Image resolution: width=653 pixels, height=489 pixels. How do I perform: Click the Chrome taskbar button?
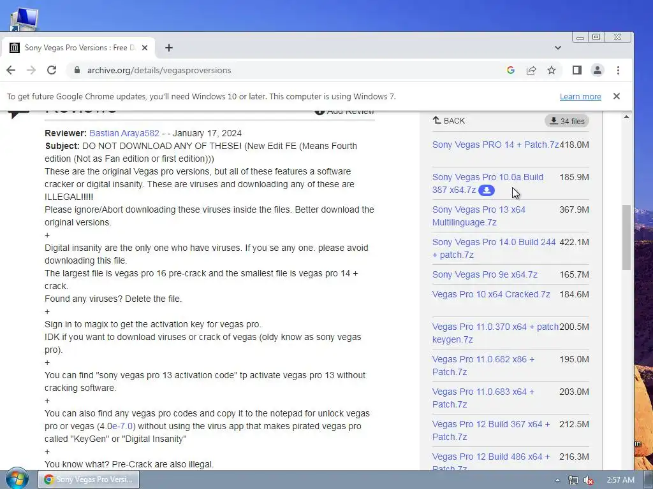[x=89, y=479]
